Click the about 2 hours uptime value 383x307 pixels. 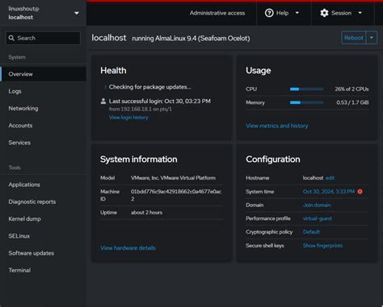click(x=146, y=213)
